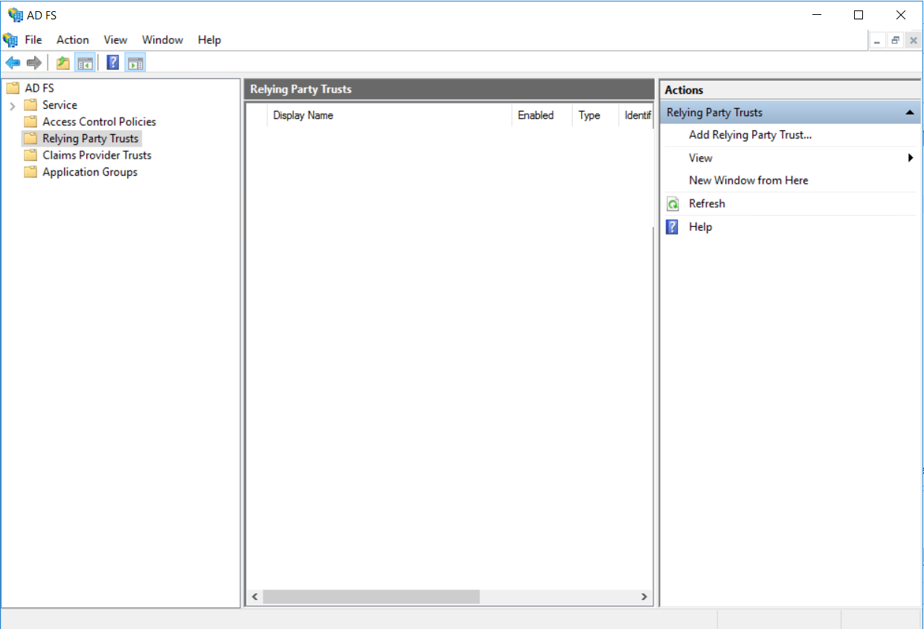Sort by Enabled column header
Screen dimensions: 924x629
coord(542,115)
